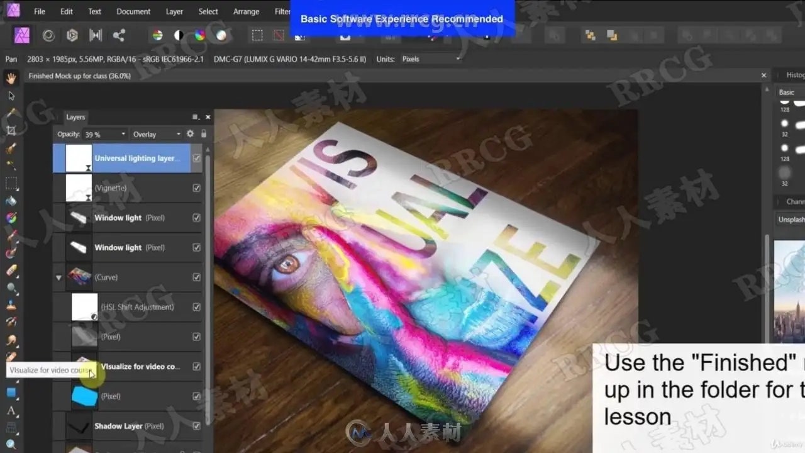This screenshot has height=453, width=805.
Task: Select the Finished Mock up document tab
Action: click(80, 75)
